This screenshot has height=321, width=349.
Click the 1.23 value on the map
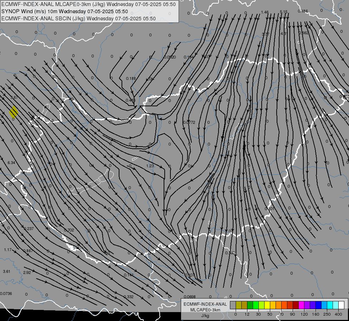coord(150,166)
